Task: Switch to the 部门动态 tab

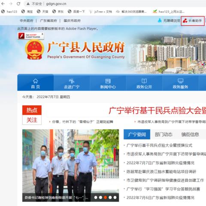Action: [x=164, y=134]
